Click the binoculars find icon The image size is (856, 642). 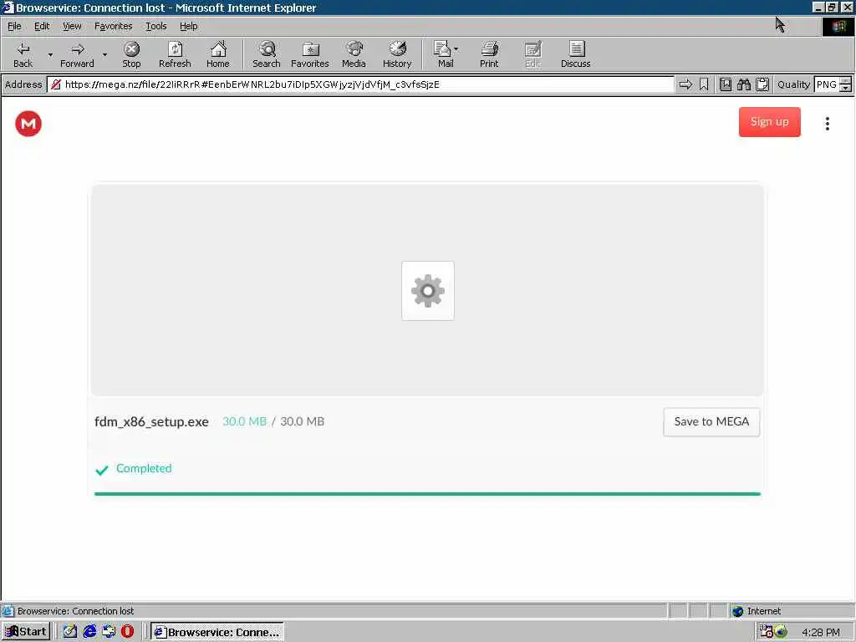click(743, 84)
